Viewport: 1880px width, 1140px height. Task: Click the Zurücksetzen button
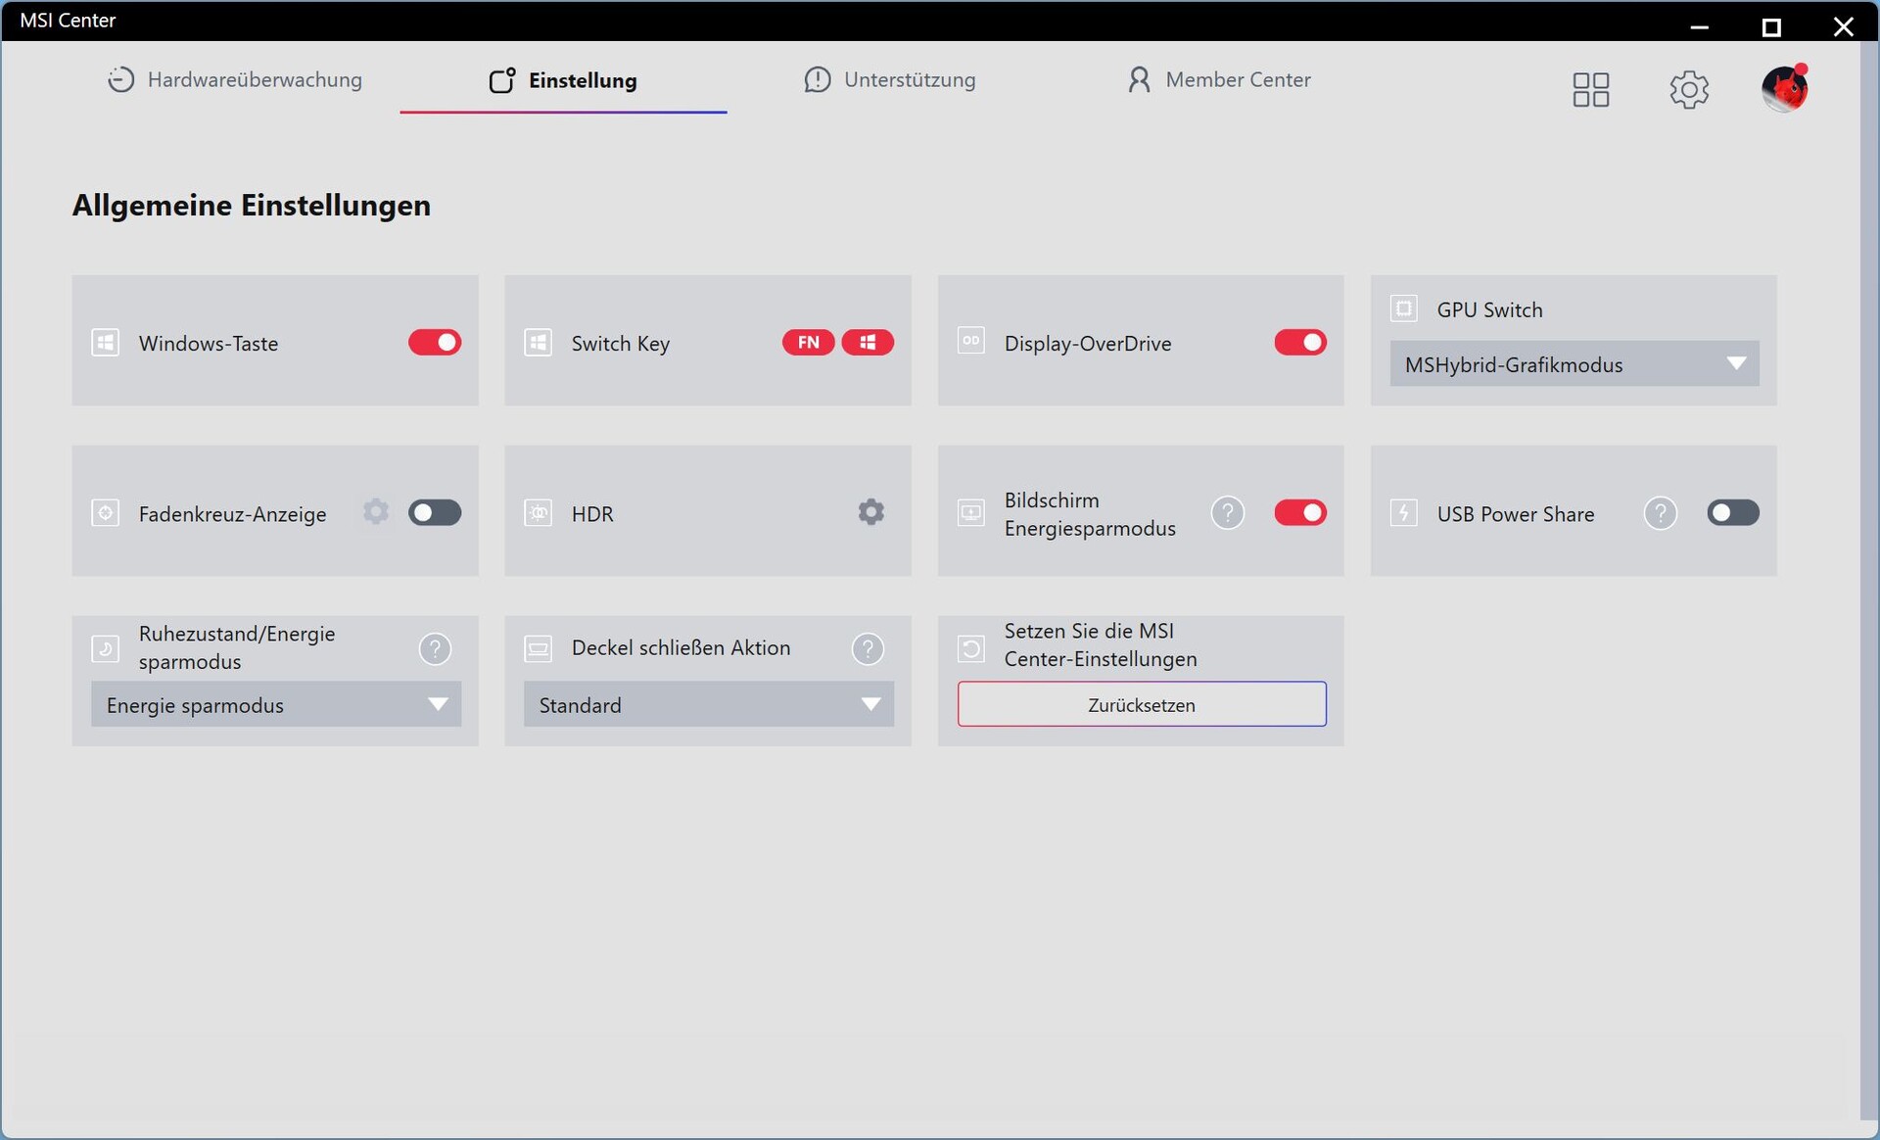coord(1141,705)
